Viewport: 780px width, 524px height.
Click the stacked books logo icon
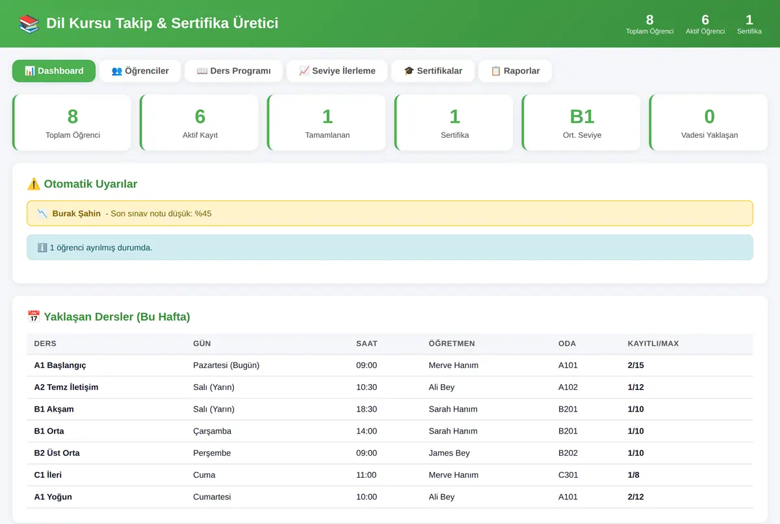(x=29, y=23)
